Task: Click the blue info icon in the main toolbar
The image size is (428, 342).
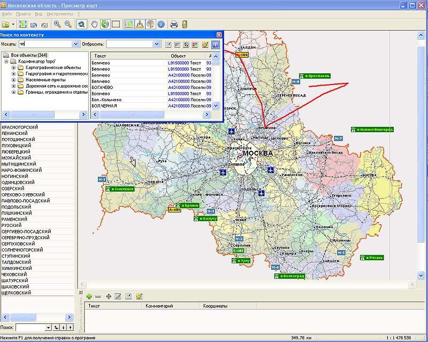Action: pyautogui.click(x=161, y=24)
